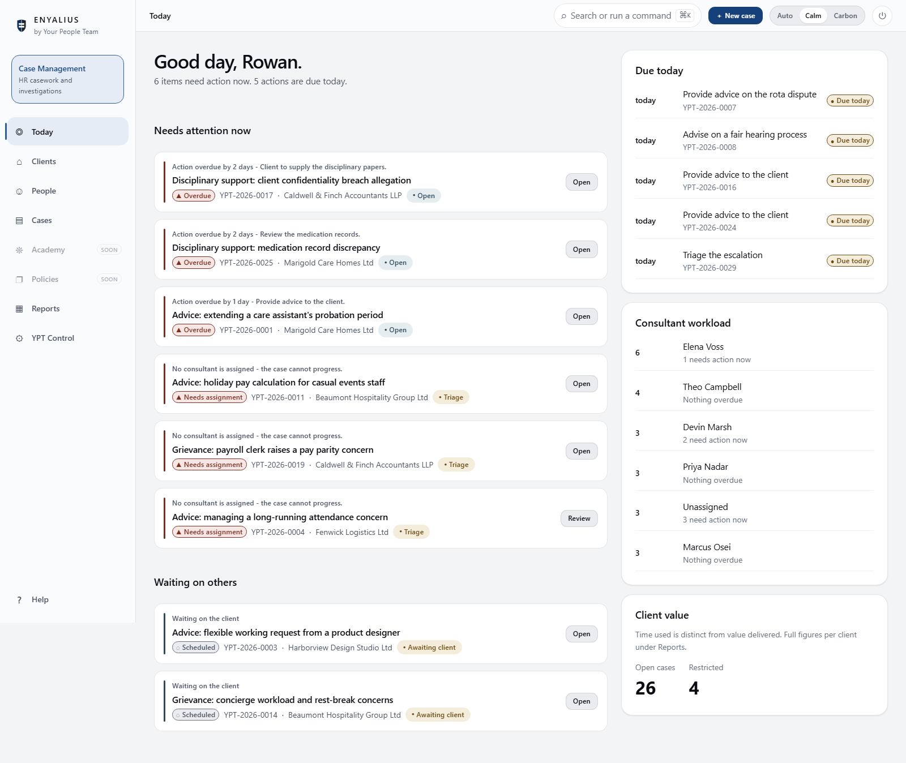Open flexible working request case

point(582,634)
